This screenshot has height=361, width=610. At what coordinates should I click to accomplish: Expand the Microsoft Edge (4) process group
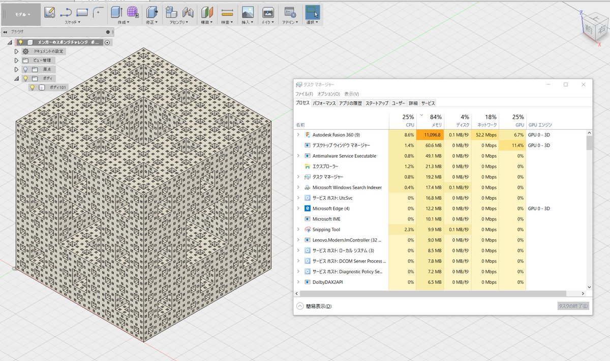[x=298, y=208]
